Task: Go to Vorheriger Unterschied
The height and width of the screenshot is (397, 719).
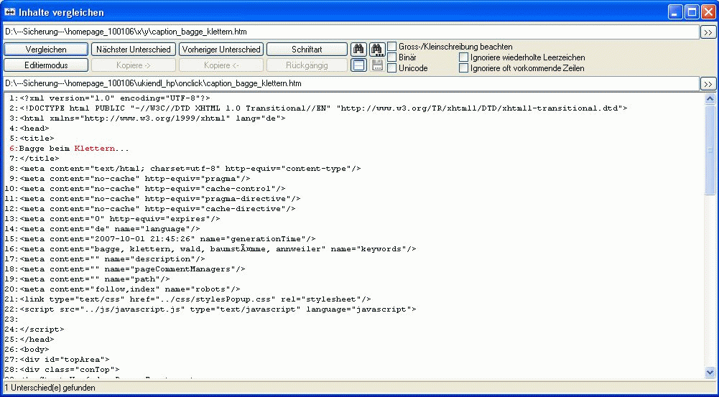Action: point(221,50)
